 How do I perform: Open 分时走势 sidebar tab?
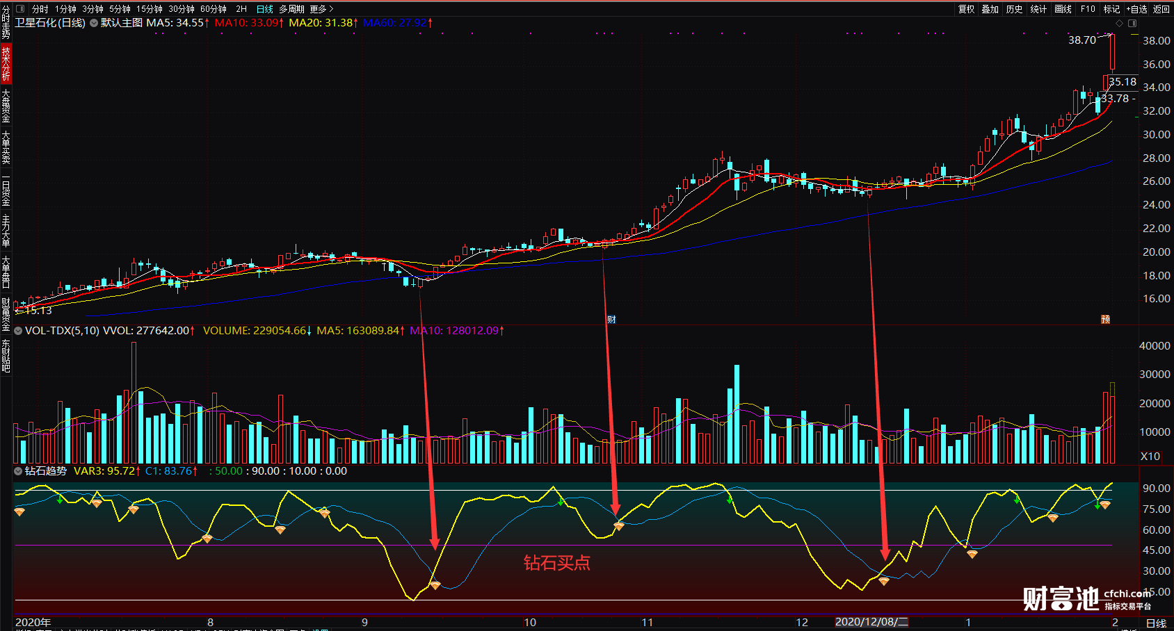(6, 22)
